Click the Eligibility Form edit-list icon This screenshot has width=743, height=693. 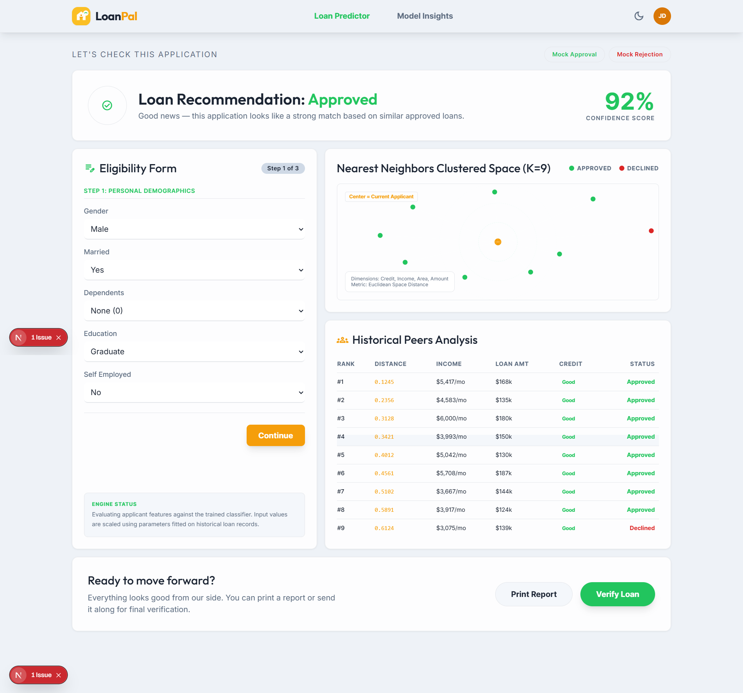[x=90, y=168]
